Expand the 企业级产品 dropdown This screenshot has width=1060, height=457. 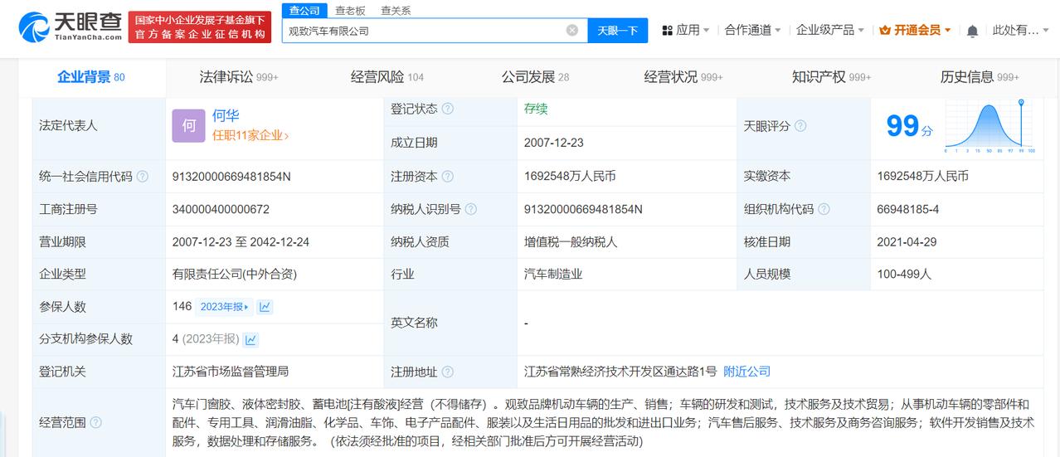(830, 30)
